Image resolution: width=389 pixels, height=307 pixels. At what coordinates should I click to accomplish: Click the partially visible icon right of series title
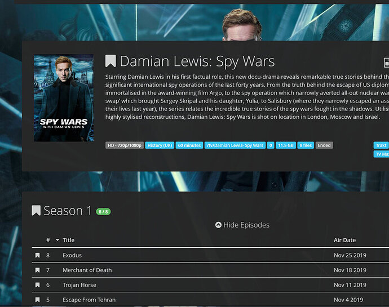[386, 63]
